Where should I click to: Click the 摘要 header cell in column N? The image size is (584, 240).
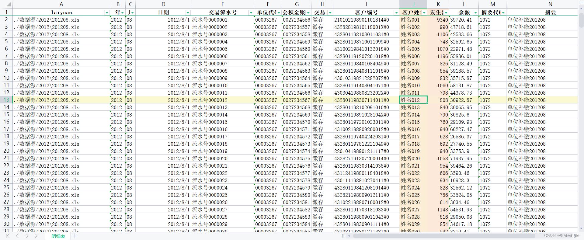[542, 12]
